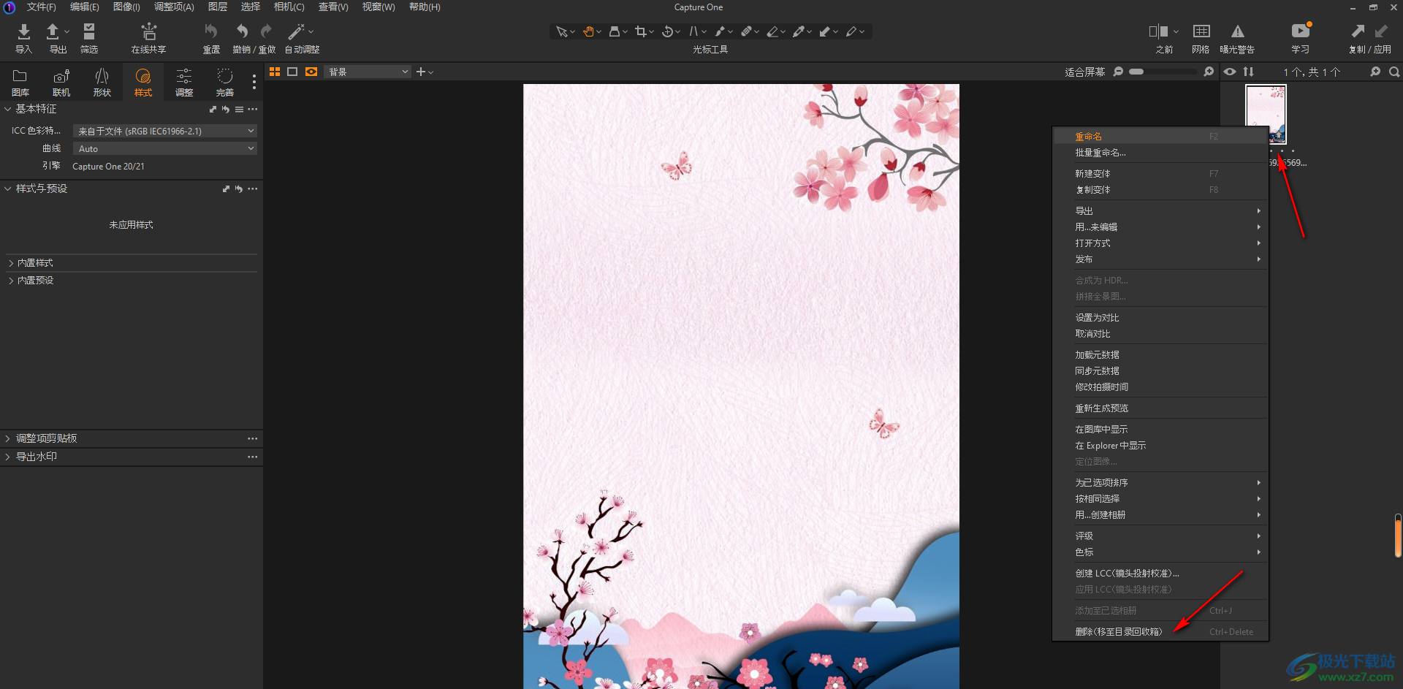The height and width of the screenshot is (689, 1403).
Task: Toggle Exposure Warning (曝光警告)
Action: click(x=1237, y=31)
